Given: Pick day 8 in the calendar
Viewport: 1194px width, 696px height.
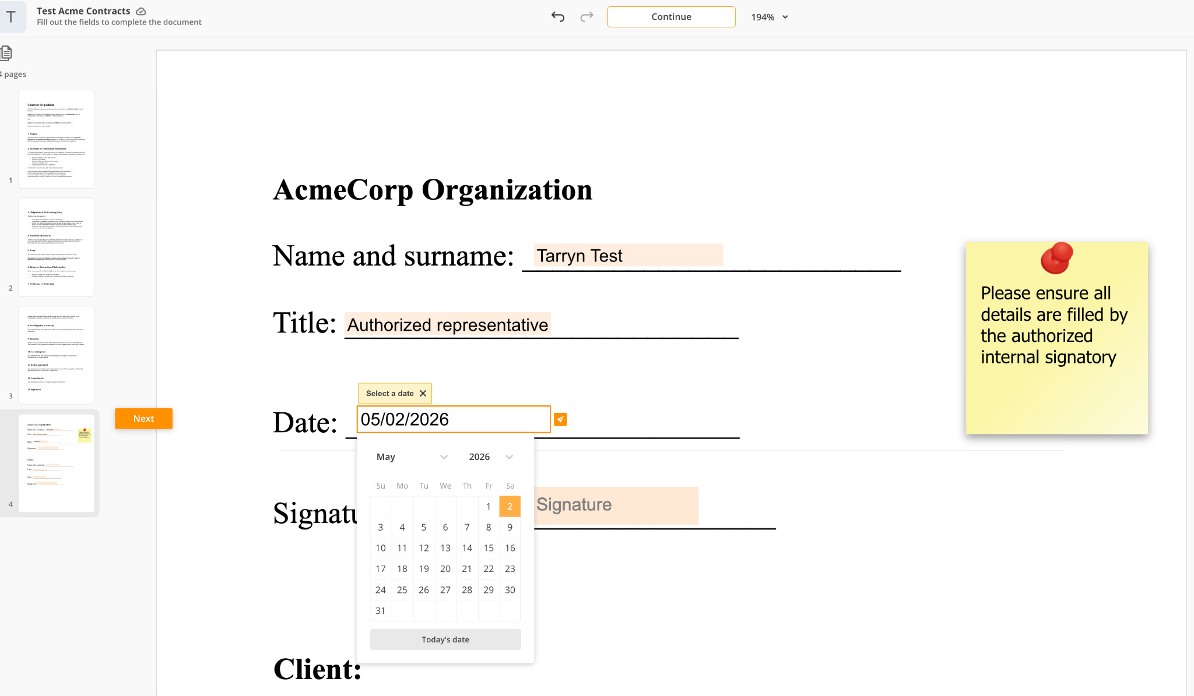Looking at the screenshot, I should 489,528.
